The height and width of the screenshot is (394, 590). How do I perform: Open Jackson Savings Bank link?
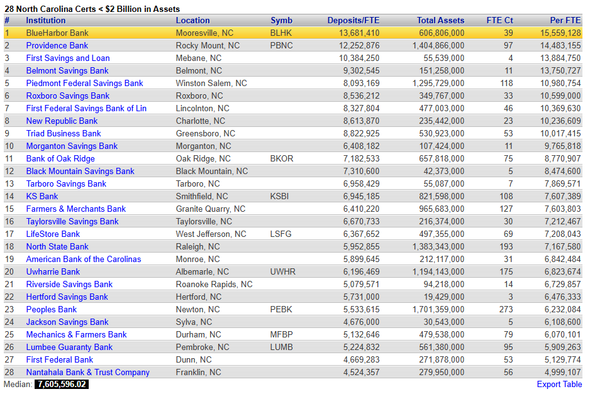(67, 322)
